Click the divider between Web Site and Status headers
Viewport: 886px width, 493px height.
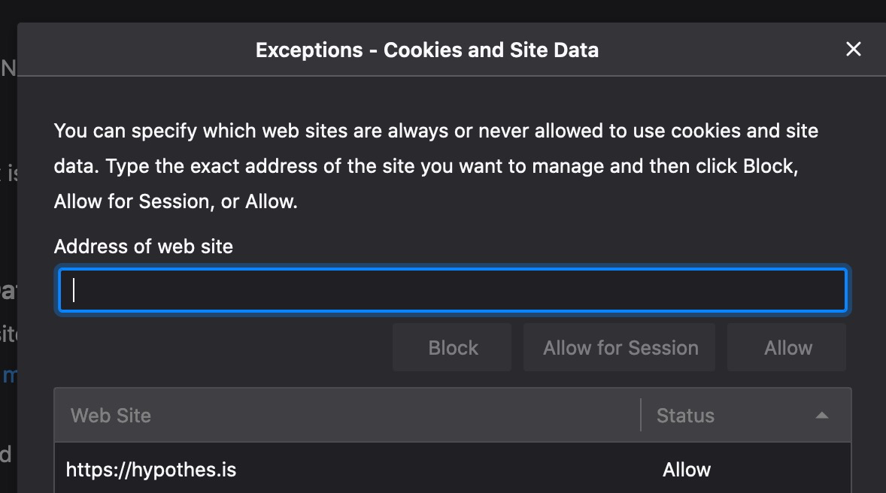(641, 415)
